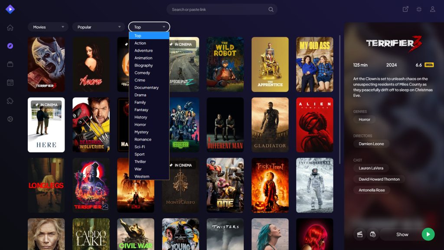
Task: Select Comedy genre
Action: click(x=149, y=73)
